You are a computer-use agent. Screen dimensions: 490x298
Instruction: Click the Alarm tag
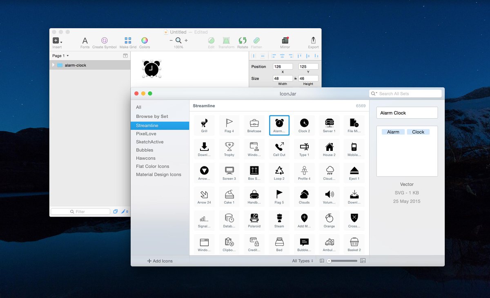393,132
